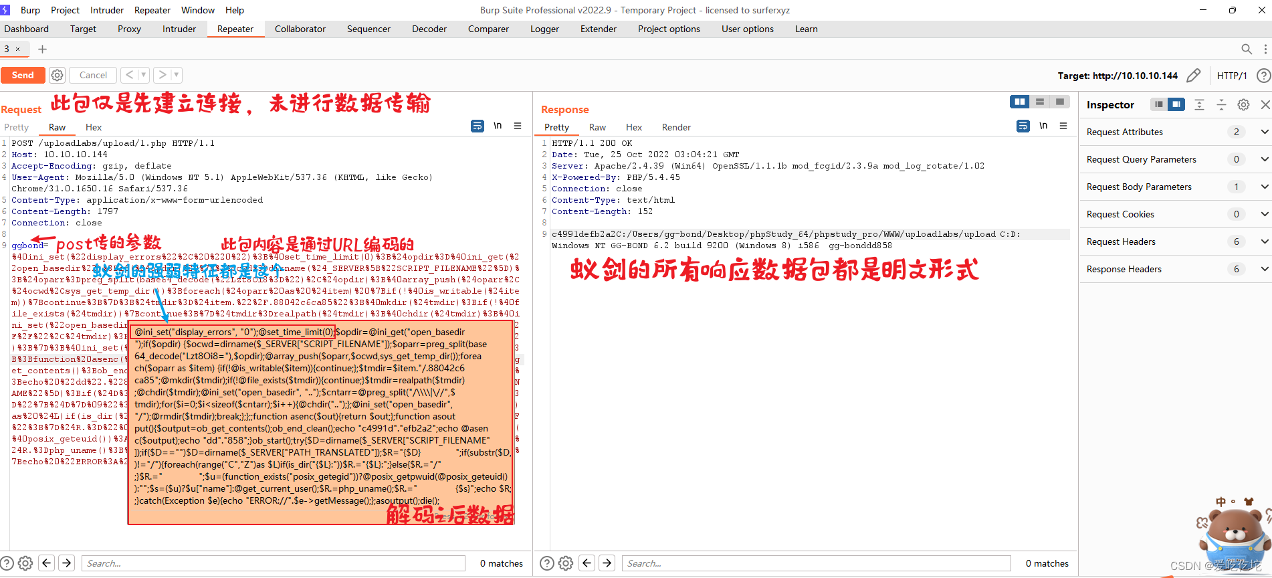Click the Send request button
1272x578 pixels.
[x=23, y=75]
